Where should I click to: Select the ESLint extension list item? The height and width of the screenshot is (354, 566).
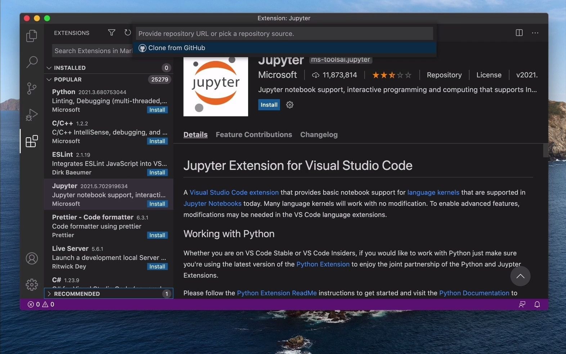tap(108, 163)
